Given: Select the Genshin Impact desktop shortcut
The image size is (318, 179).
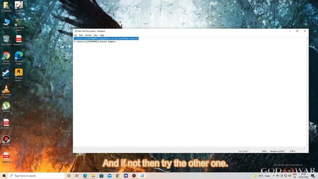Looking at the screenshot, I should 19,7.
